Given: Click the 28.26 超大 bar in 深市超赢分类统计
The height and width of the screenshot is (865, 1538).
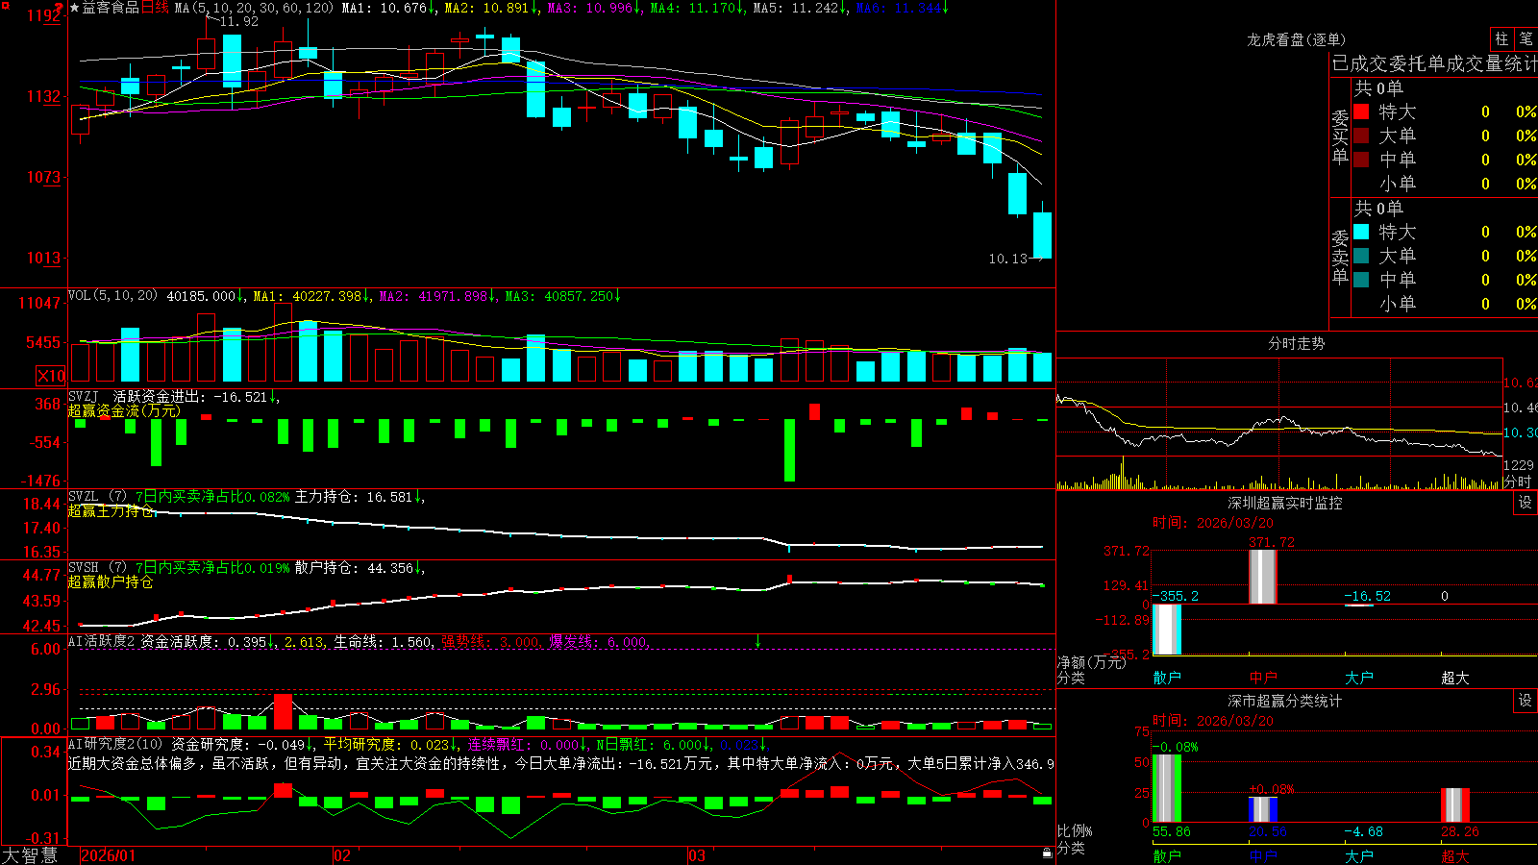Looking at the screenshot, I should tap(1455, 805).
